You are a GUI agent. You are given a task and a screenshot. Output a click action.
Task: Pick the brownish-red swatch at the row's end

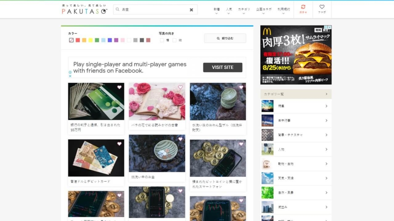(148, 40)
